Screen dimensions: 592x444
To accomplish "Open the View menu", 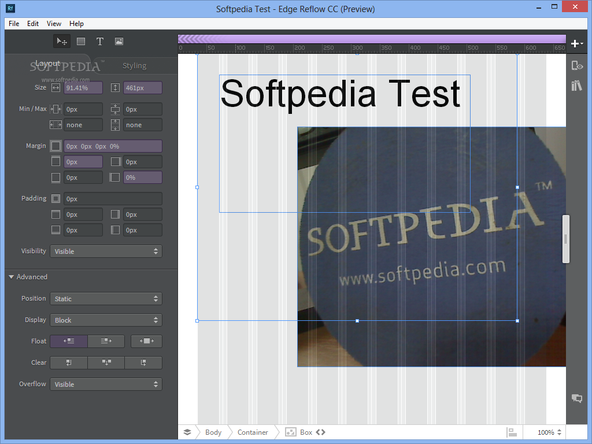I will click(x=54, y=23).
